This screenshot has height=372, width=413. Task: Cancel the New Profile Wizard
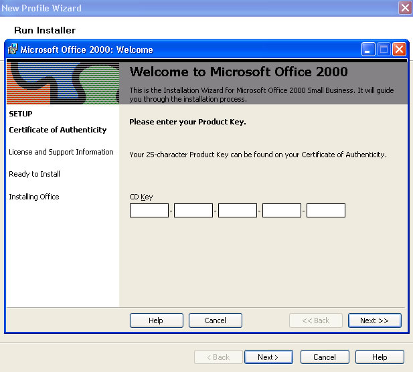coord(325,357)
